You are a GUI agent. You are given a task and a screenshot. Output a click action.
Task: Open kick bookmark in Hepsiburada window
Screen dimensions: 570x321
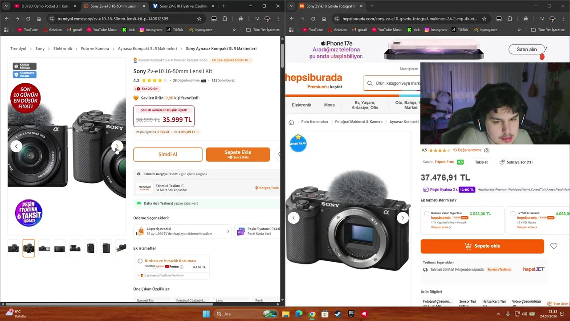point(413,30)
